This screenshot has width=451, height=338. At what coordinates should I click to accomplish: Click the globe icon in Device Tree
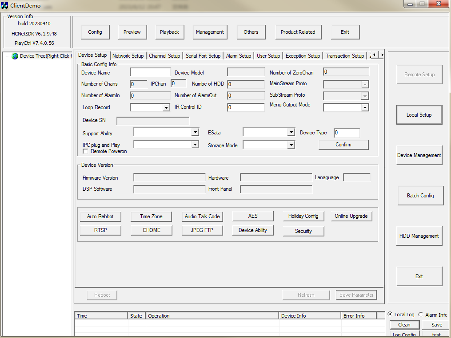click(x=15, y=56)
